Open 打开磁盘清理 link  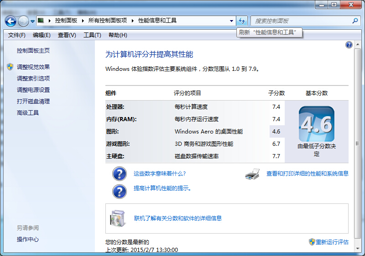tap(33, 101)
